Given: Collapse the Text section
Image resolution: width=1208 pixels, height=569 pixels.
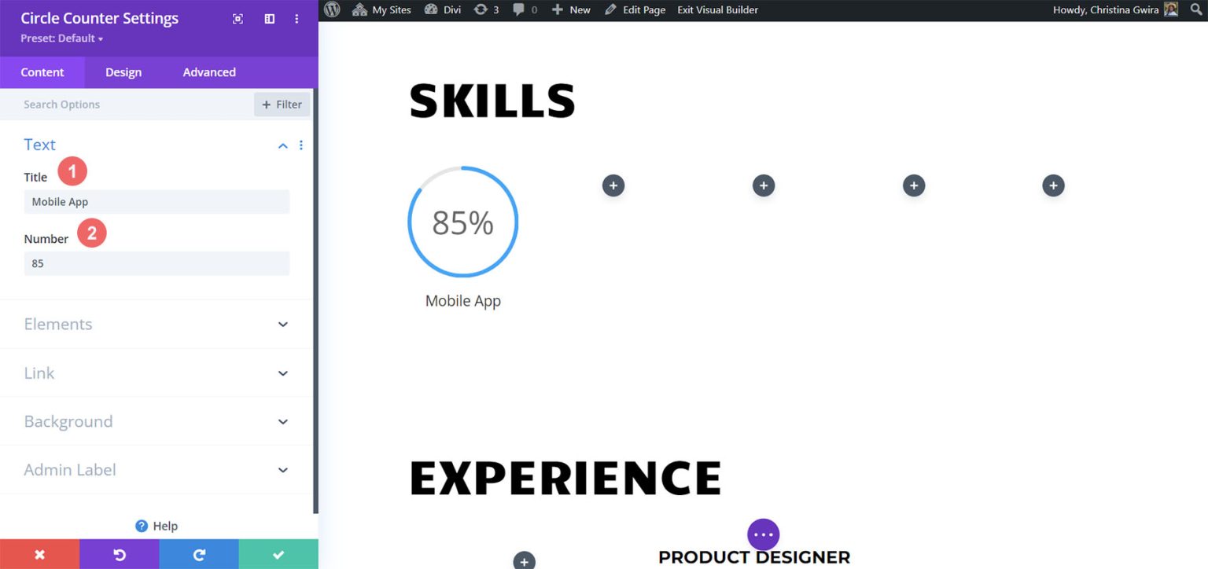Looking at the screenshot, I should click(x=282, y=145).
